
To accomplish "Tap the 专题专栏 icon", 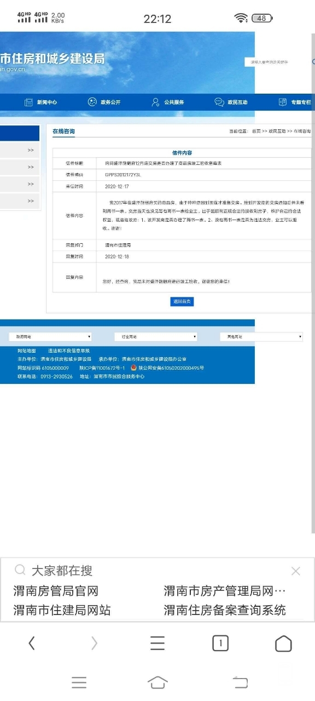I will click(x=283, y=102).
